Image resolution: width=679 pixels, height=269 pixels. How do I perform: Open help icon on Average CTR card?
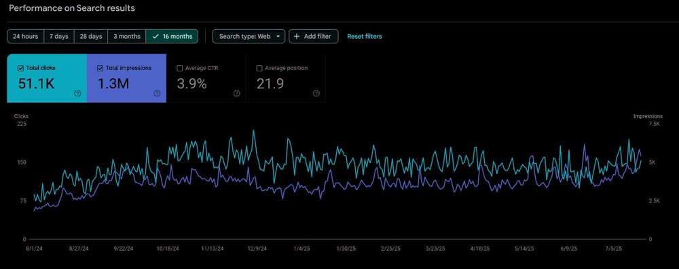[x=236, y=93]
